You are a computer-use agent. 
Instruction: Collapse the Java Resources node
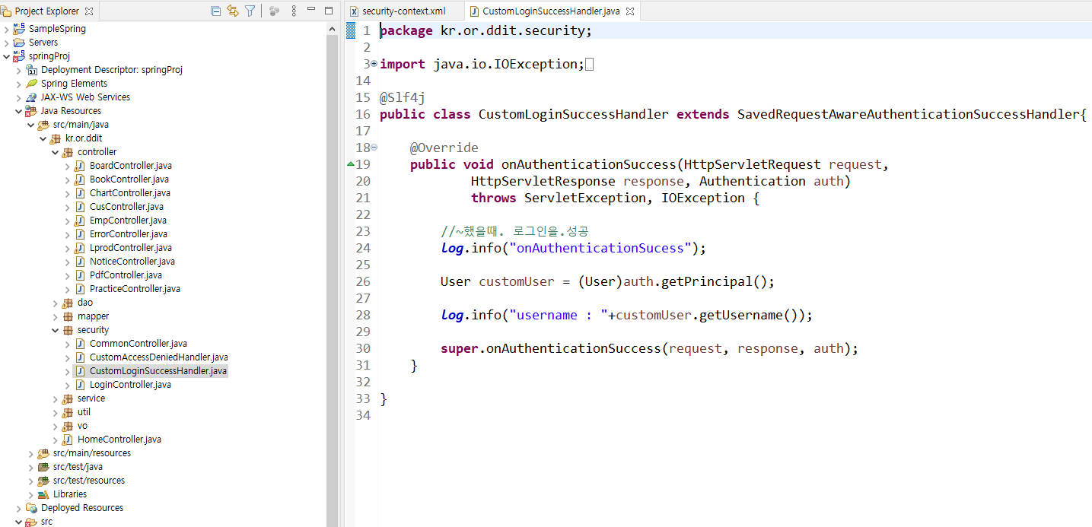pyautogui.click(x=19, y=111)
